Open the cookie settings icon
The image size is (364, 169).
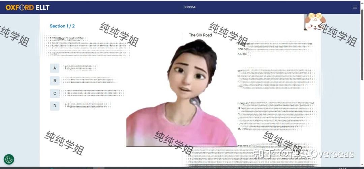(x=9, y=159)
